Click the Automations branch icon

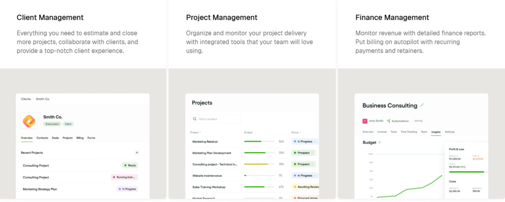(x=389, y=121)
